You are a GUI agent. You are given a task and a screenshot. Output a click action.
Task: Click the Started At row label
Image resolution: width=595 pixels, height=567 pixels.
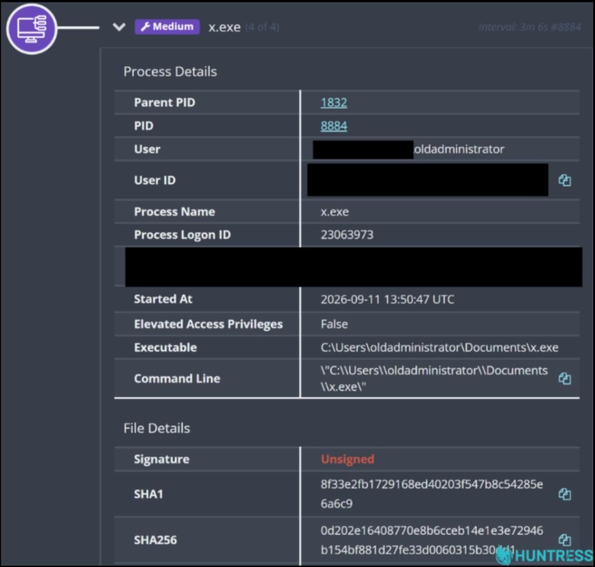point(163,299)
